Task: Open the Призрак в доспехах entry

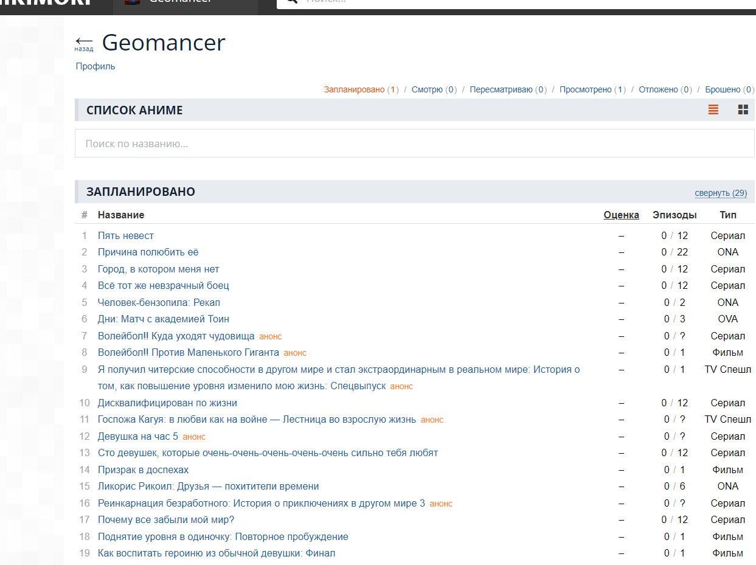Action: [143, 470]
